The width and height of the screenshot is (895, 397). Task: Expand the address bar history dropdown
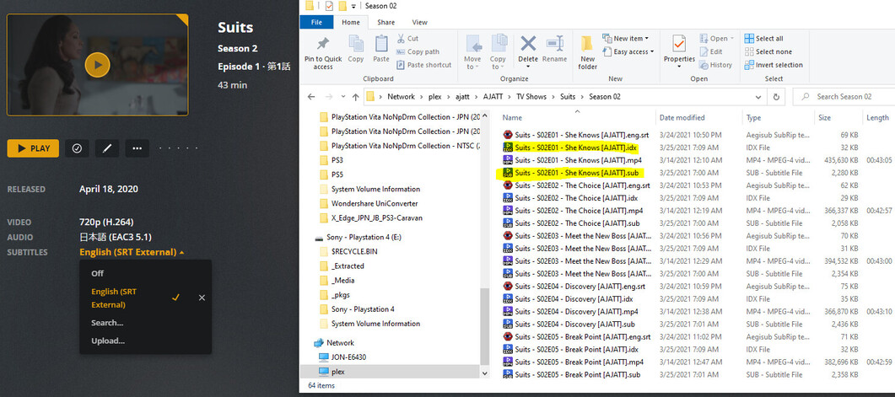[x=758, y=96]
